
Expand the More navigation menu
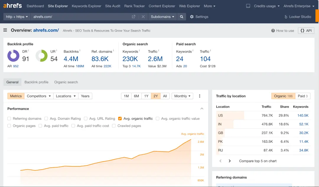(x=209, y=6)
